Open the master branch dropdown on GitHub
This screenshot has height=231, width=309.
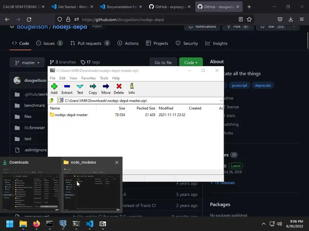pyautogui.click(x=27, y=63)
